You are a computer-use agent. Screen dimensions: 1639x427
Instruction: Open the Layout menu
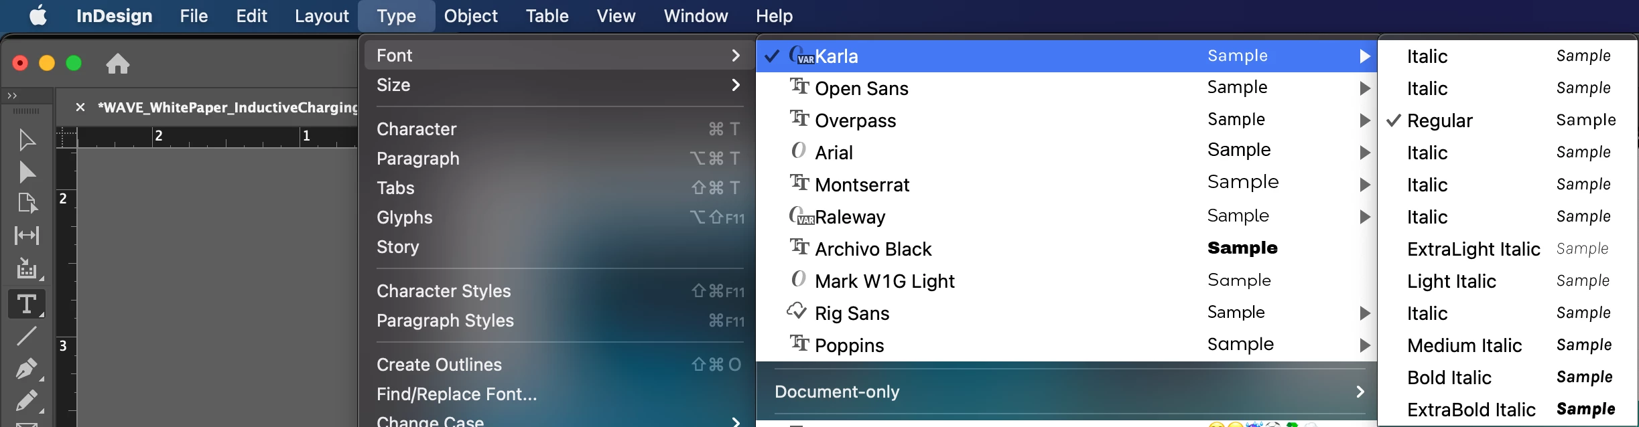coord(322,15)
